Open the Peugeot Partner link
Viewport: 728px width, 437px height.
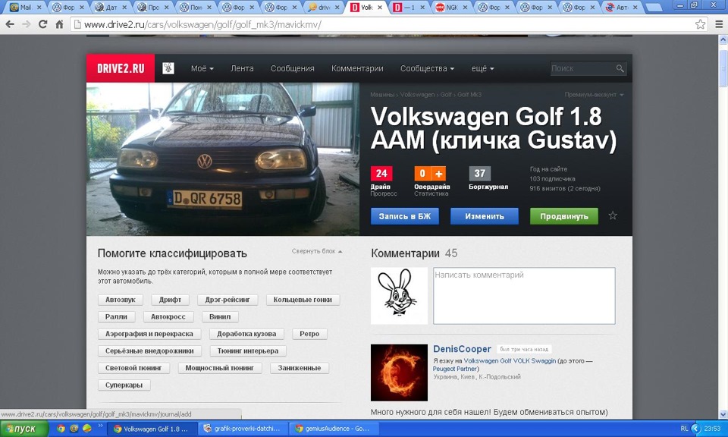(x=454, y=369)
